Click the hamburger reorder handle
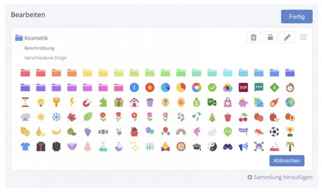Image resolution: width=322 pixels, height=192 pixels. (x=303, y=37)
